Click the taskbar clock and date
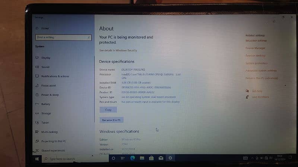The image size is (298, 167). (x=280, y=158)
